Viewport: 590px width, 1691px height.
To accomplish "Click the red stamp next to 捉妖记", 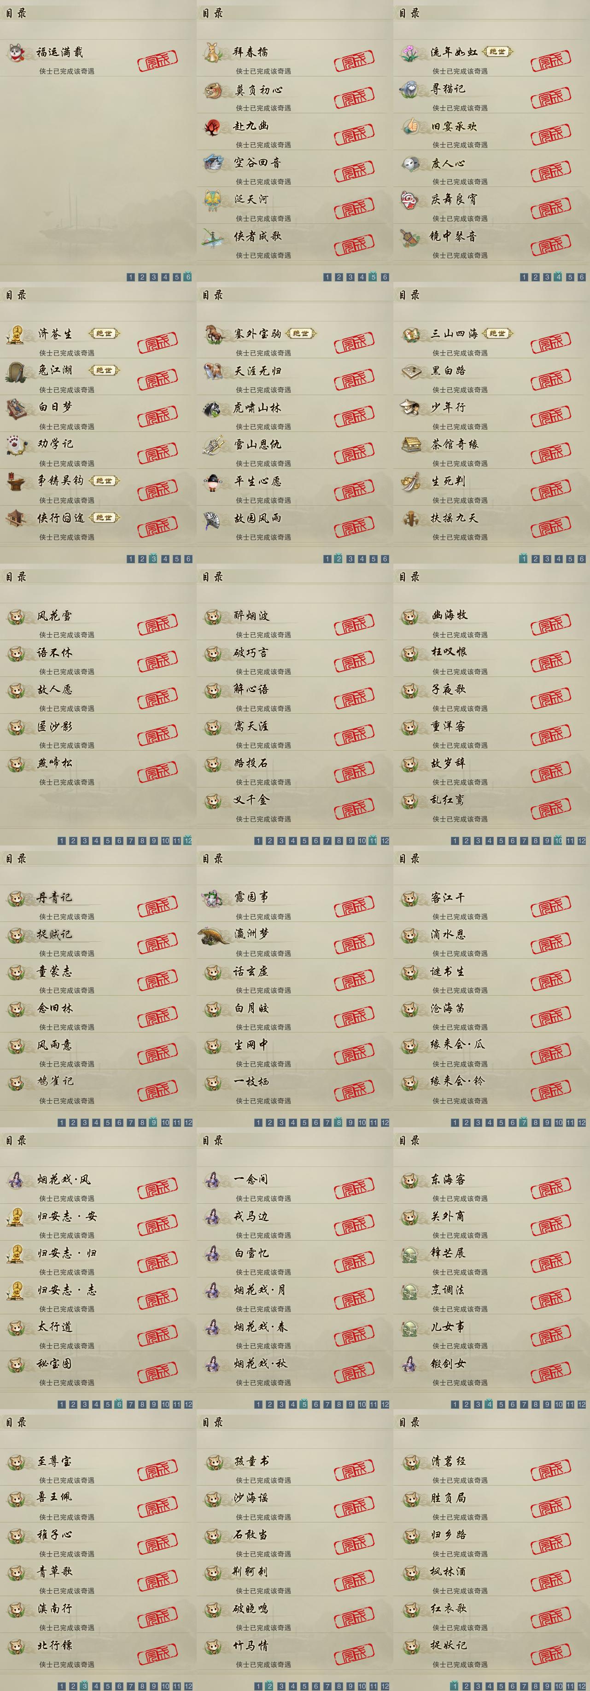I will [551, 1653].
